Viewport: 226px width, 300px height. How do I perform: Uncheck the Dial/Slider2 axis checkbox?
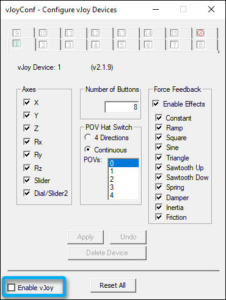click(27, 193)
